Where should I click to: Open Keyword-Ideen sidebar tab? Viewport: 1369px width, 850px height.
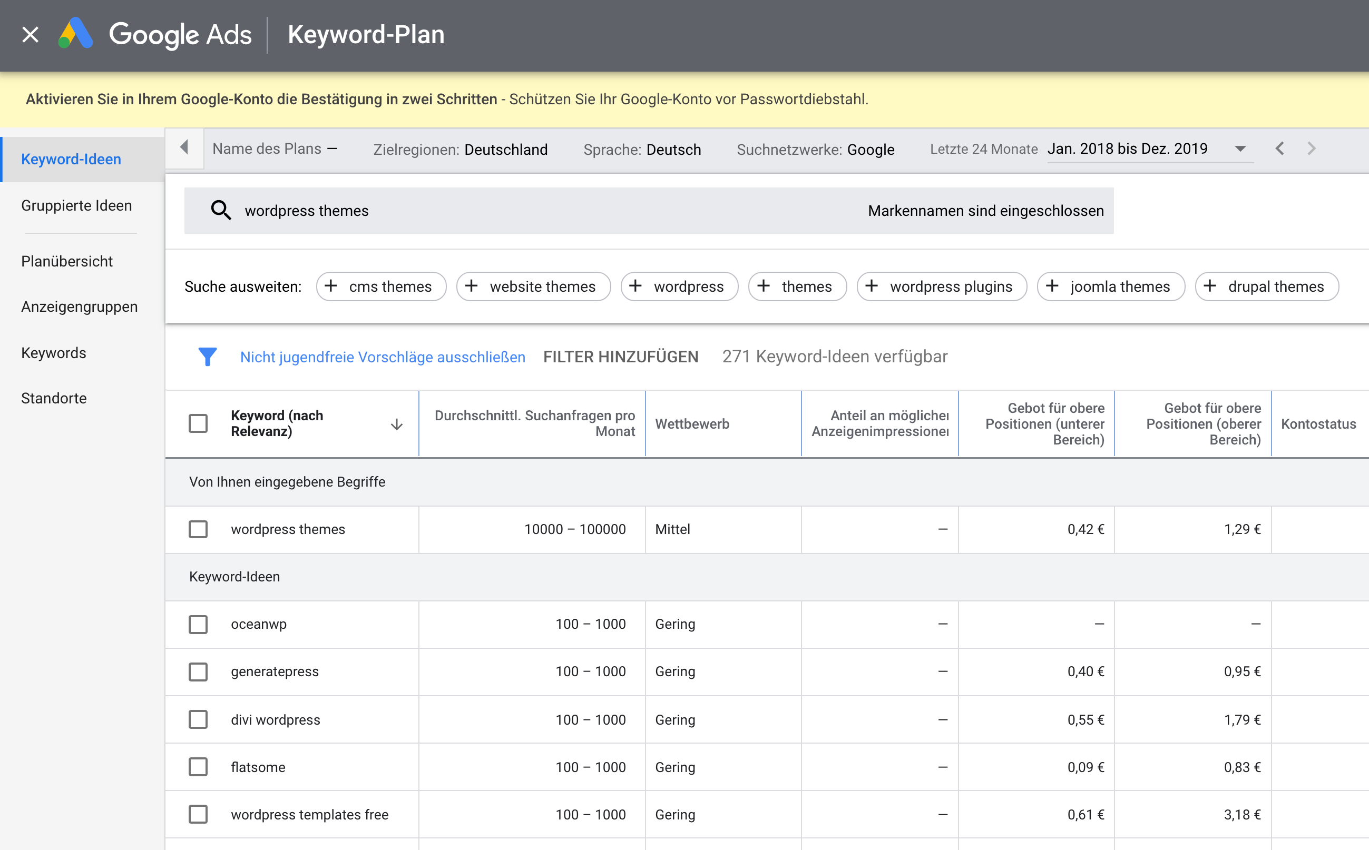pyautogui.click(x=83, y=159)
